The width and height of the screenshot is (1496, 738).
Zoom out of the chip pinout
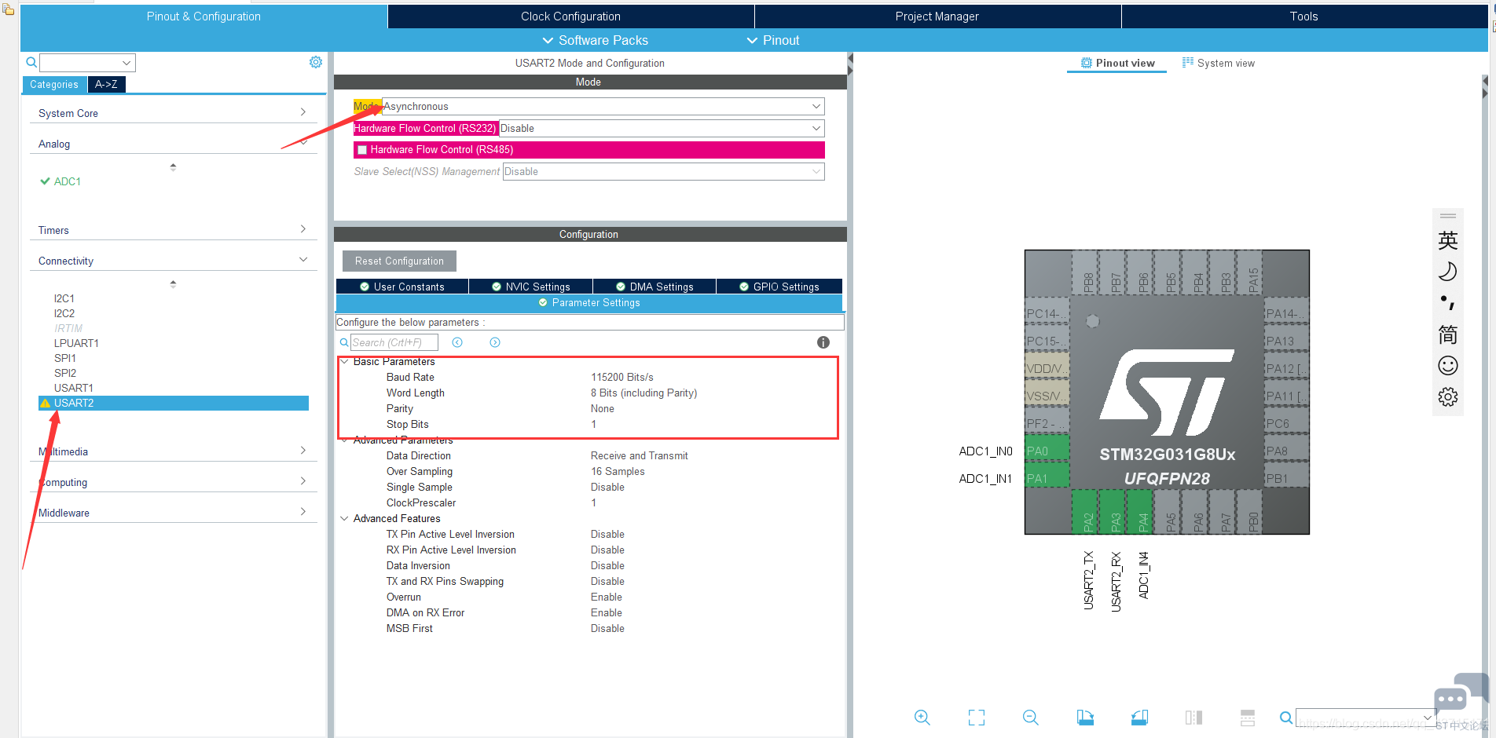click(x=1031, y=717)
